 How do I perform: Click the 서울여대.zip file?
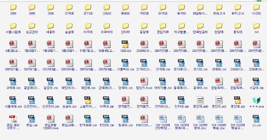(13, 102)
